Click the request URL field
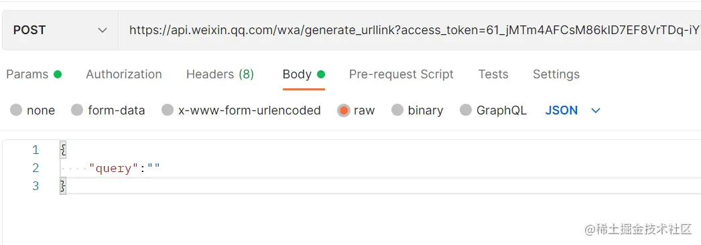701x245 pixels. click(409, 30)
